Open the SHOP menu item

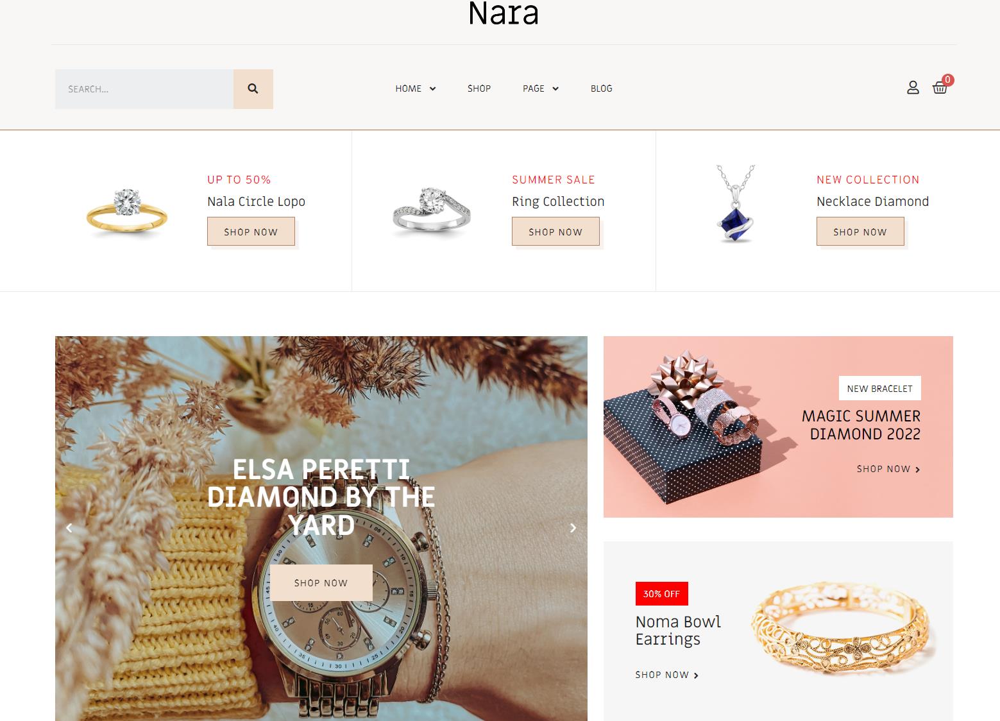[x=479, y=89]
